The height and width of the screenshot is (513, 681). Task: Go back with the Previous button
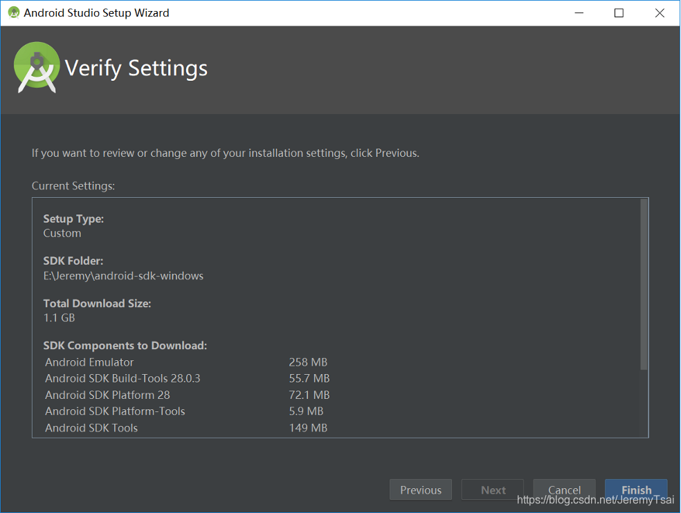coord(420,489)
